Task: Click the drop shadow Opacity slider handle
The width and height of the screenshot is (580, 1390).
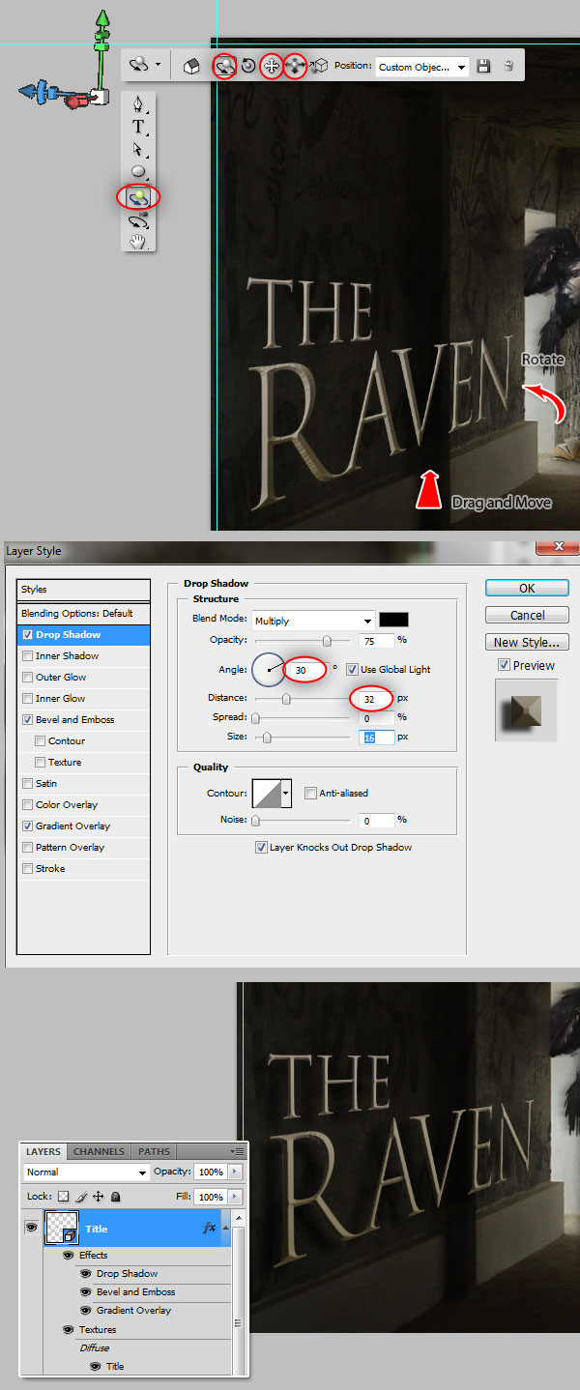Action: pyautogui.click(x=327, y=641)
